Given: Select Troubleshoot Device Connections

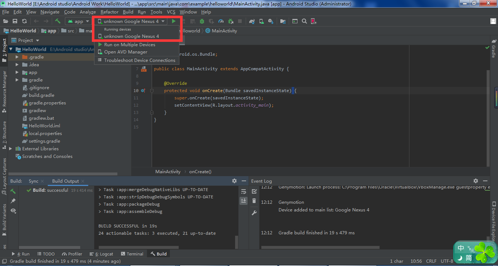Looking at the screenshot, I should click(136, 60).
